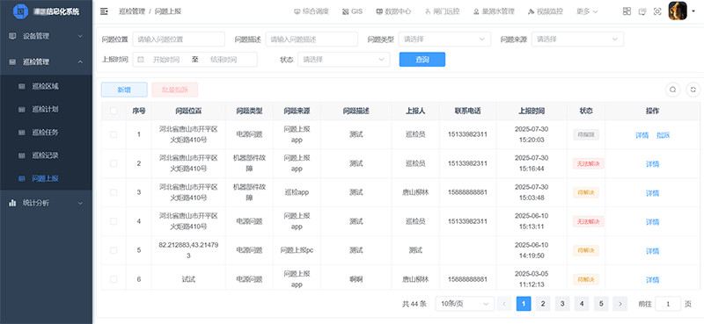Click the 设备管理 sidebar icon
The width and height of the screenshot is (704, 324).
click(x=12, y=36)
